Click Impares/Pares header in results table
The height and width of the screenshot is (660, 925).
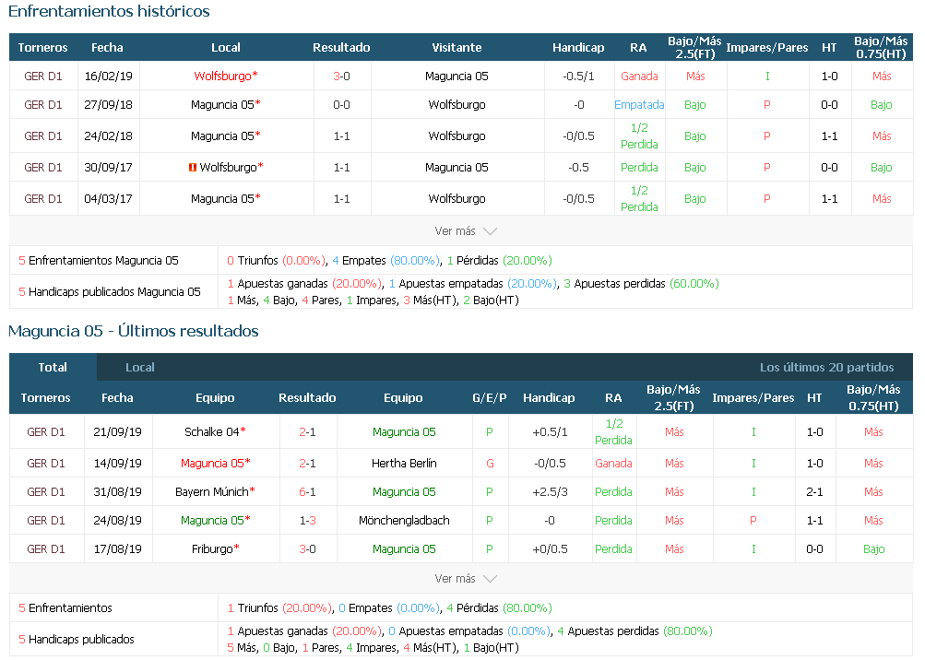click(753, 398)
